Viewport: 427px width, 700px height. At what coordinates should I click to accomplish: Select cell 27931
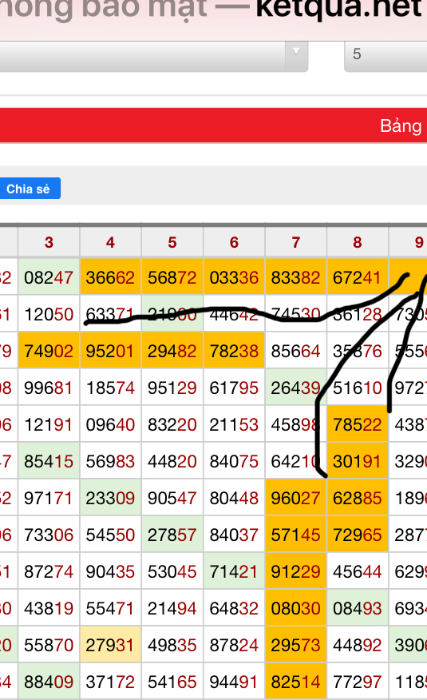tap(110, 645)
